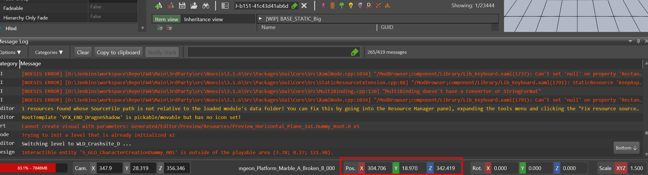Jump to Bottom of message log

[626, 148]
